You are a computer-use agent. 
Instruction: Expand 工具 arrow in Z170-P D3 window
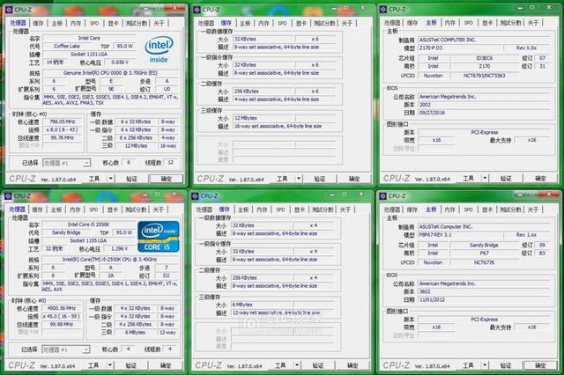[x=485, y=178]
